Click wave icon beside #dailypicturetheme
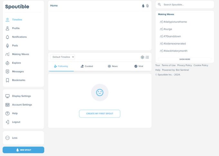Screen dimensions: 219x156 tap(161, 22)
